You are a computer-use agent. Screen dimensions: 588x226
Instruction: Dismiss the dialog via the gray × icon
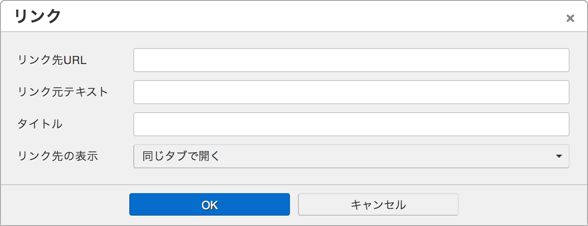tap(570, 18)
